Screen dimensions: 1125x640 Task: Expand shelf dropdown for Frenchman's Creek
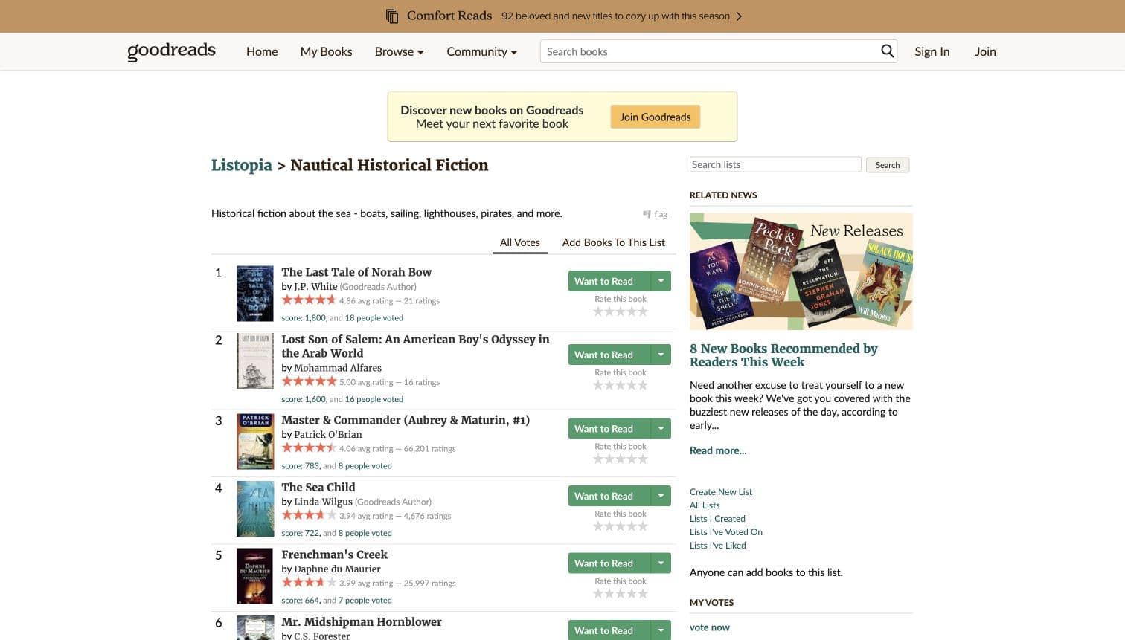coord(661,563)
